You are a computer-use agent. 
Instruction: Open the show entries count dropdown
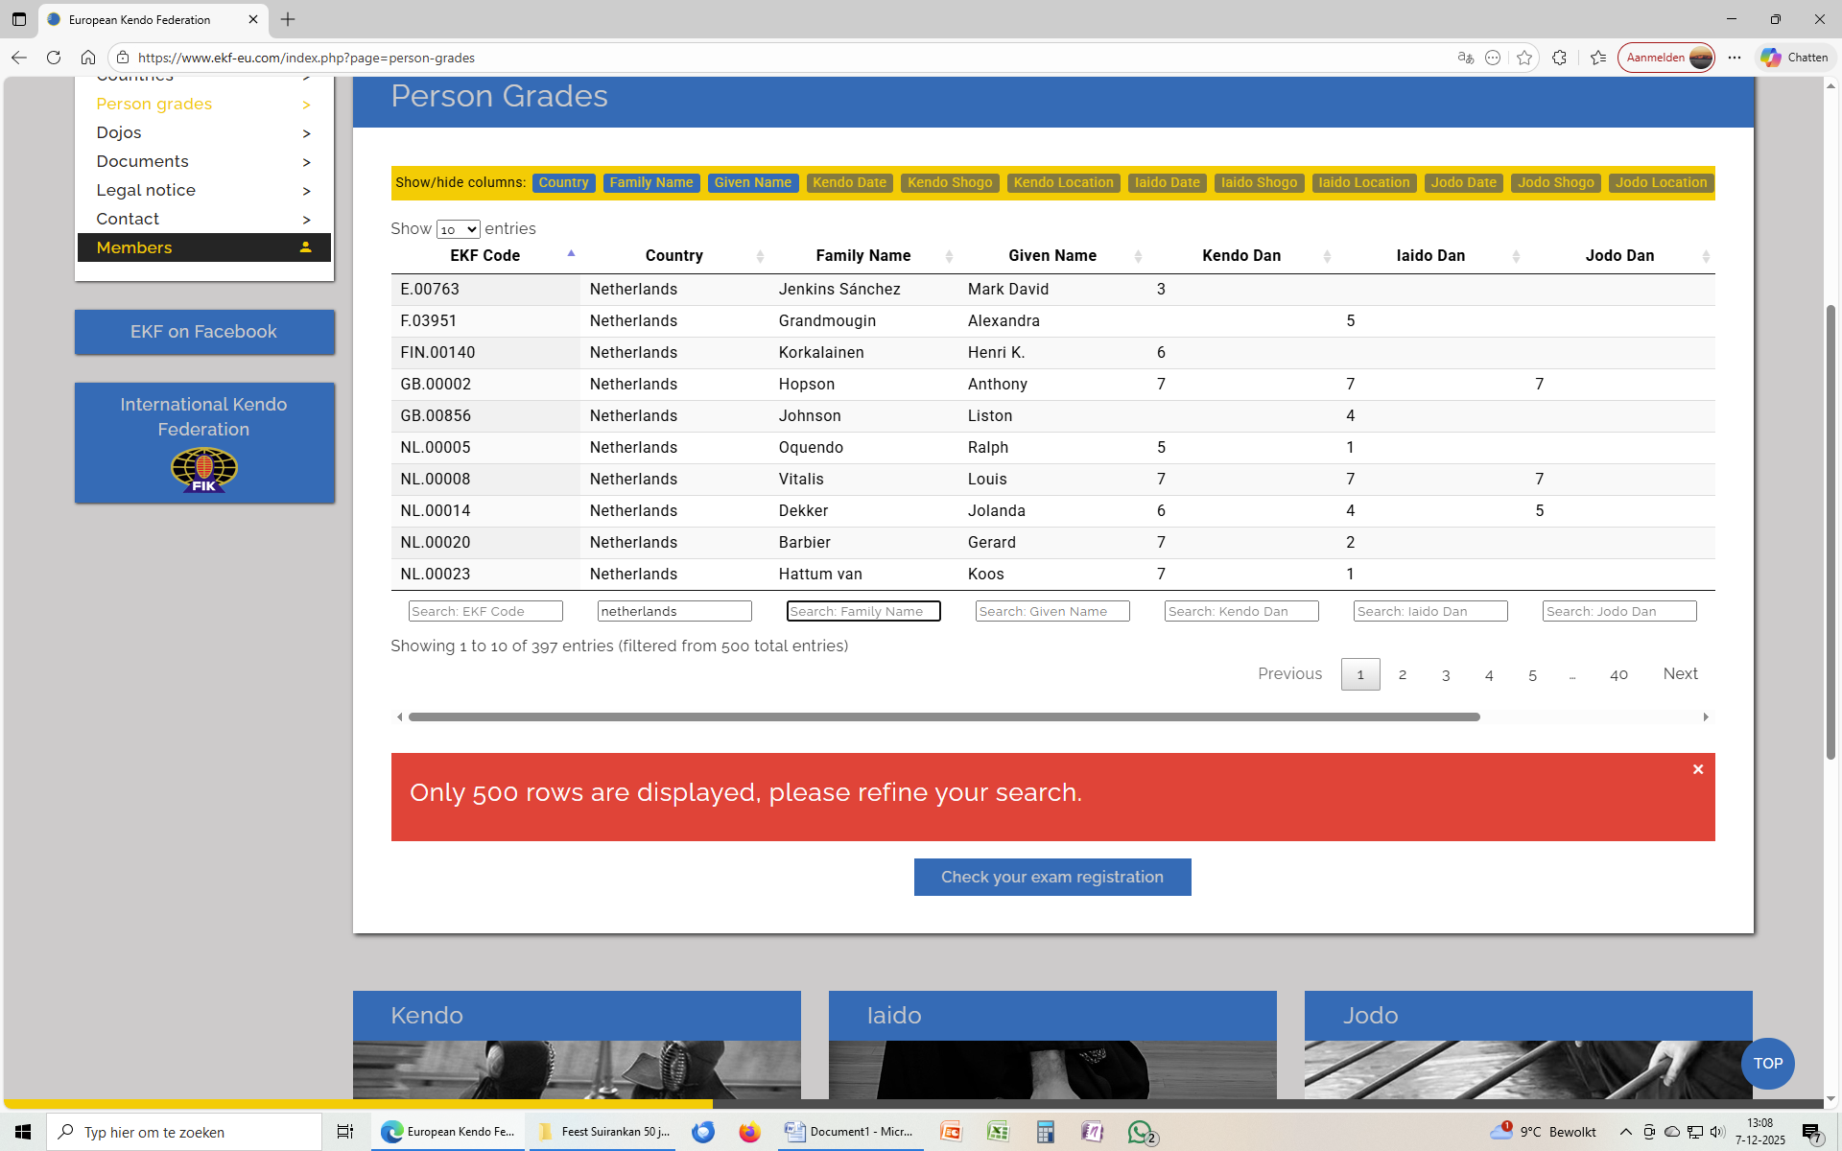[x=458, y=229]
